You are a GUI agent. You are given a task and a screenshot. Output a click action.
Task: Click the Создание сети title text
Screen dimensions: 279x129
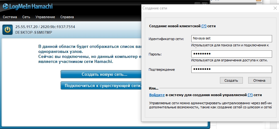155,8
